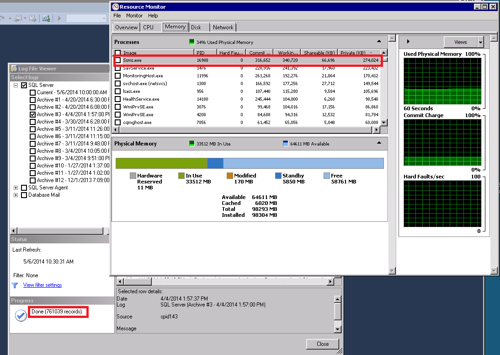Switch to the Network tab
Image resolution: width=500 pixels, height=355 pixels.
(x=223, y=27)
